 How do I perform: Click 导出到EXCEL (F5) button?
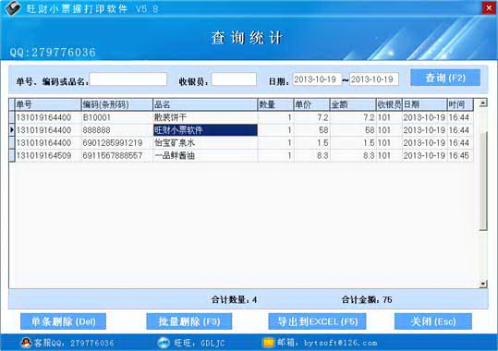[317, 321]
